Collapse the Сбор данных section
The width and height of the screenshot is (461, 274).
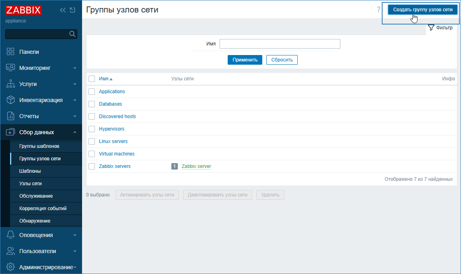coord(41,132)
